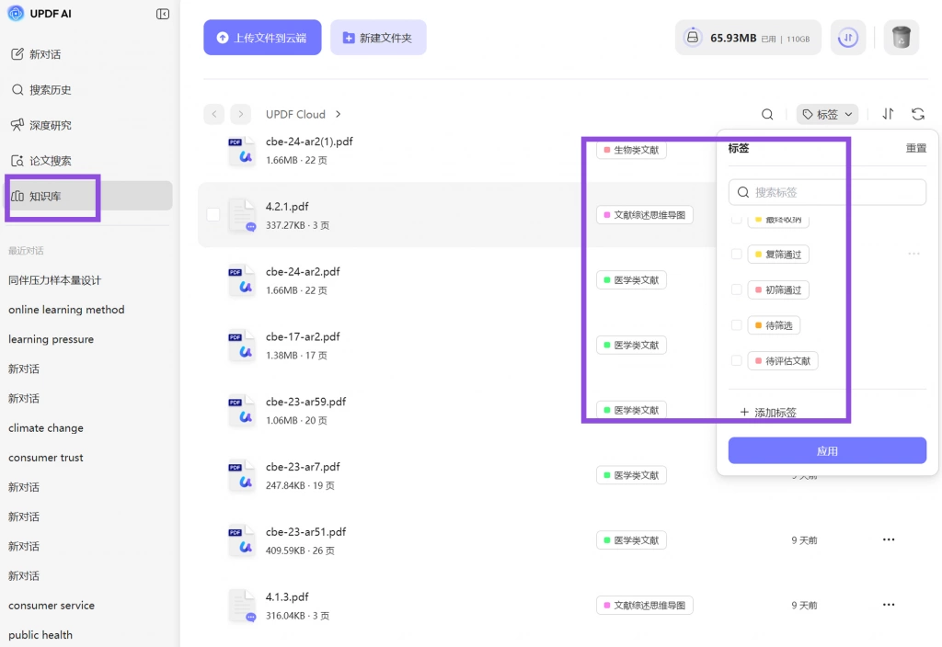942x647 pixels.
Task: Click 上传文件到云端 upload button
Action: pyautogui.click(x=262, y=37)
